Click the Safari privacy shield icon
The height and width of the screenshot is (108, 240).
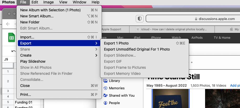(139, 19)
